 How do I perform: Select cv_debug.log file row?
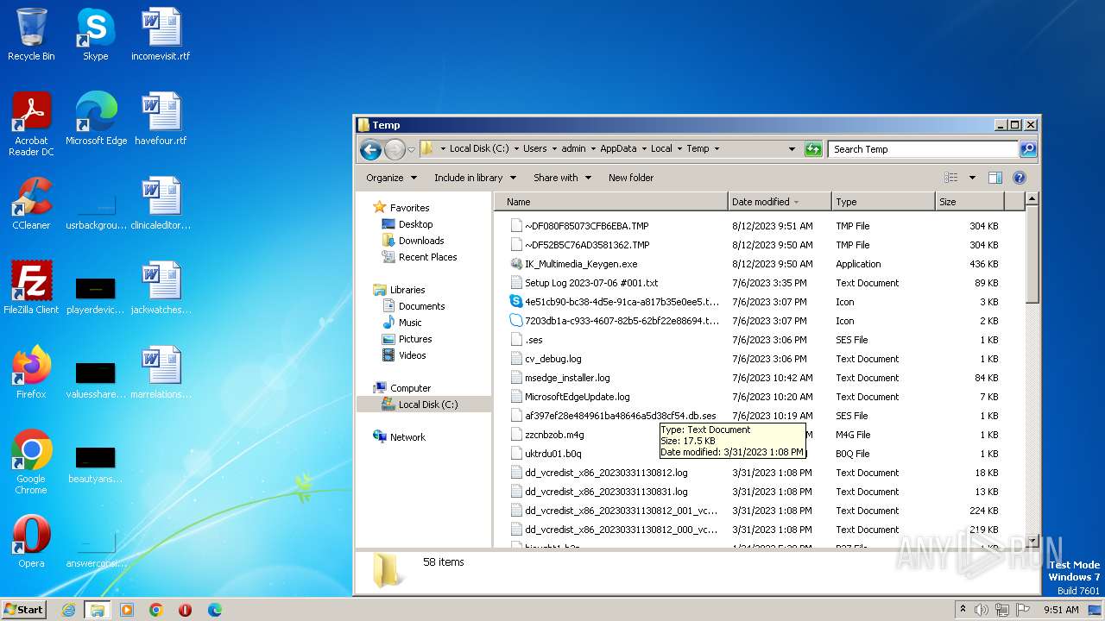click(760, 359)
